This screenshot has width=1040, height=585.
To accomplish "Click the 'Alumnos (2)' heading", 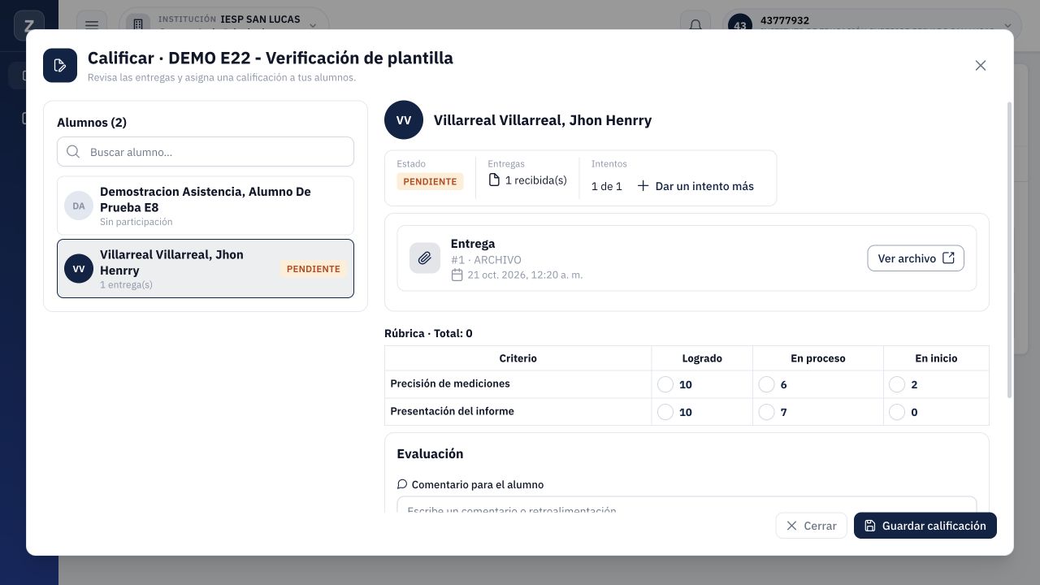I will pyautogui.click(x=92, y=123).
